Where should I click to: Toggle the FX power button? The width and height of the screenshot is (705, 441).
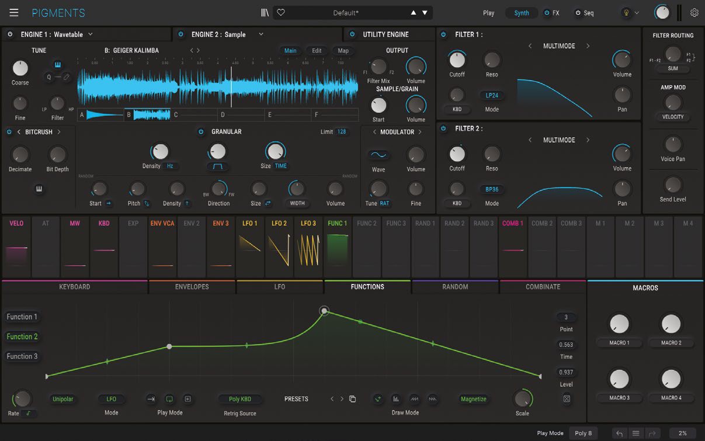click(547, 13)
